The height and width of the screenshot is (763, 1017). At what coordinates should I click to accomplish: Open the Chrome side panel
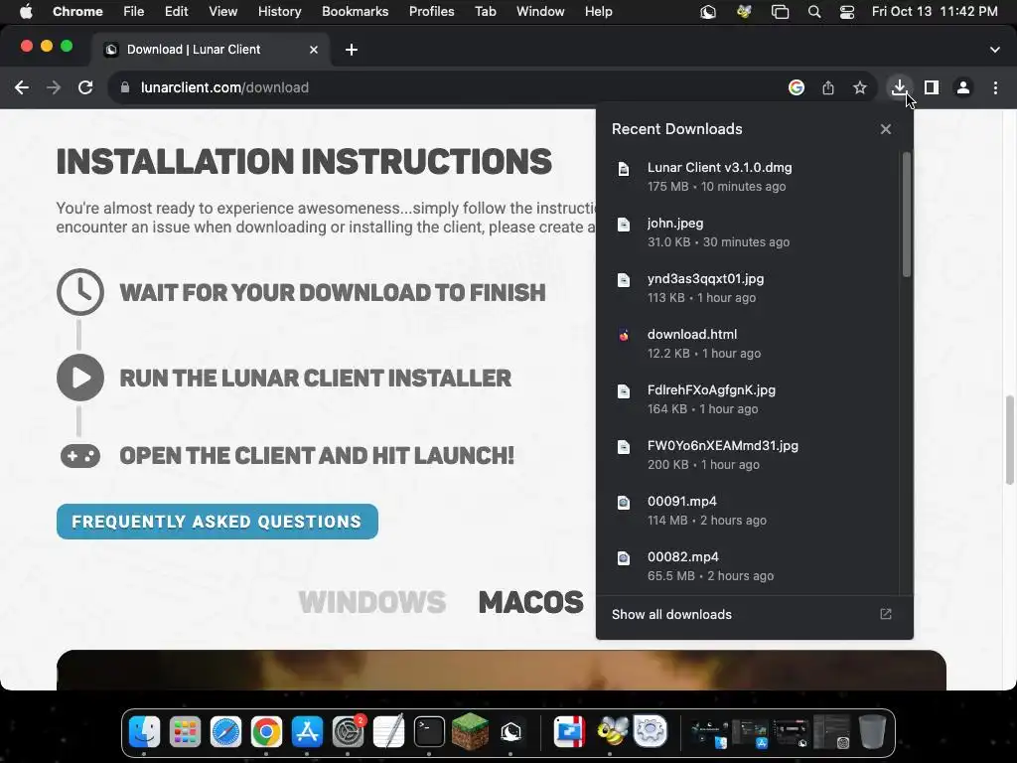point(932,87)
